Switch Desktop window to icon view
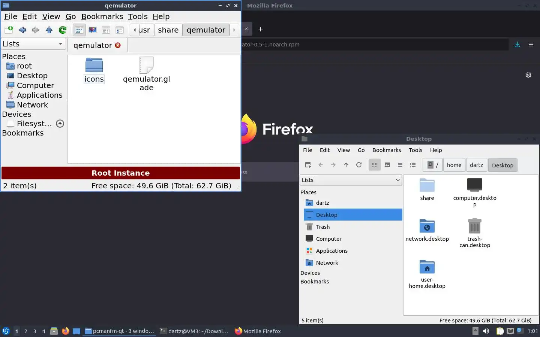This screenshot has height=337, width=540. [375, 165]
